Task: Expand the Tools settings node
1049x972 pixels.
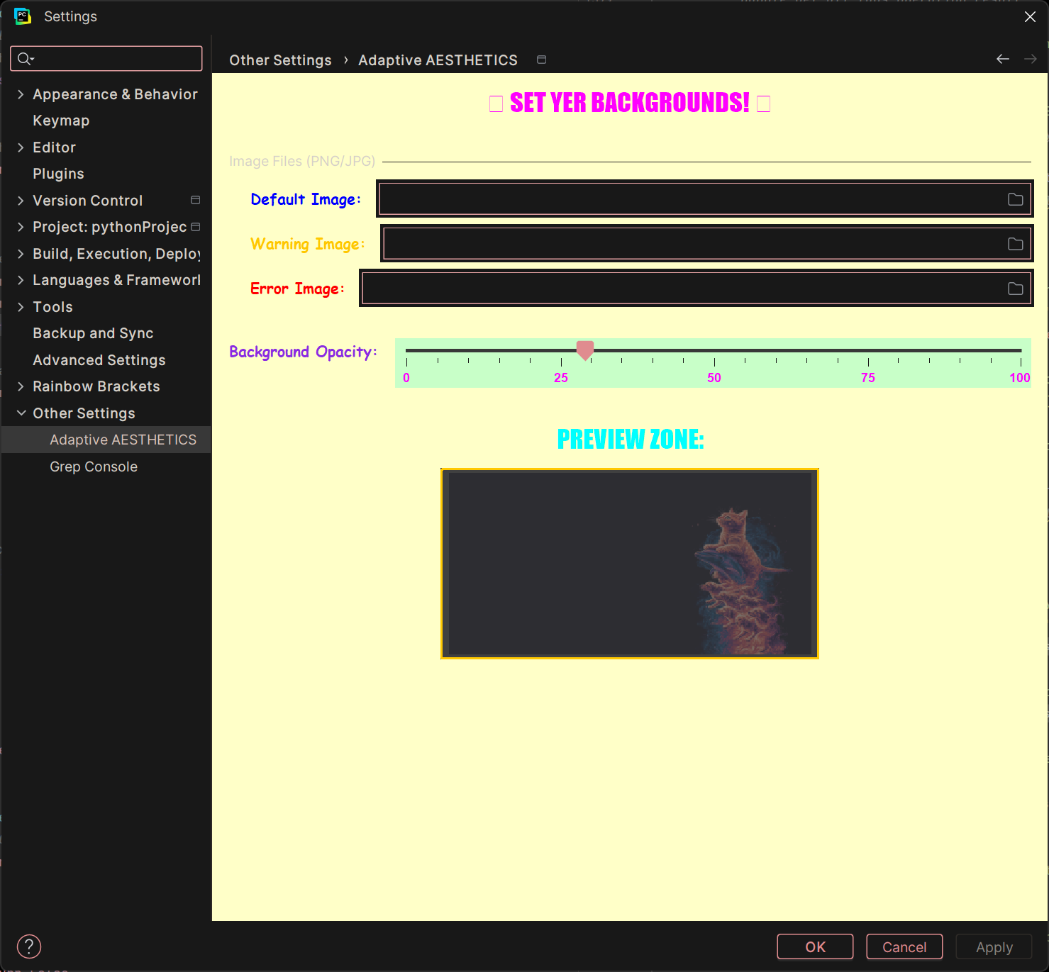Action: [x=21, y=307]
